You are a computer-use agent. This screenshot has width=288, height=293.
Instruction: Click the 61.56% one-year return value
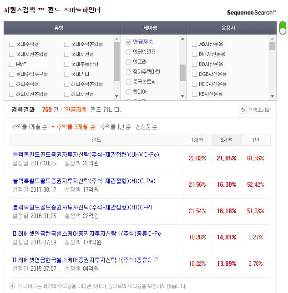256,158
